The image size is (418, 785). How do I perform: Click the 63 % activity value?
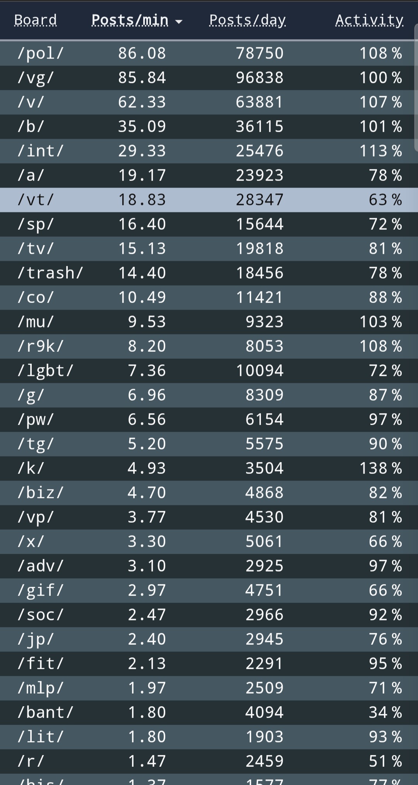point(385,200)
